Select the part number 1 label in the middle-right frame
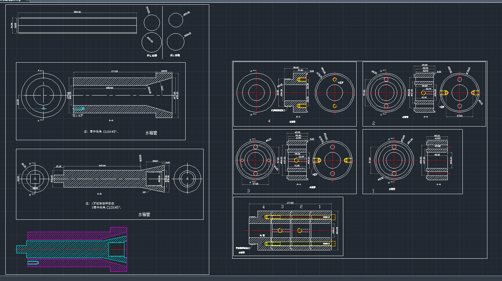Viewport: 502px width, 281px height. [x=373, y=191]
